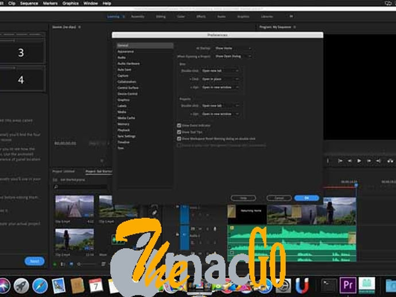Switch to the Editing workspace tab
396x297 pixels.
click(161, 17)
